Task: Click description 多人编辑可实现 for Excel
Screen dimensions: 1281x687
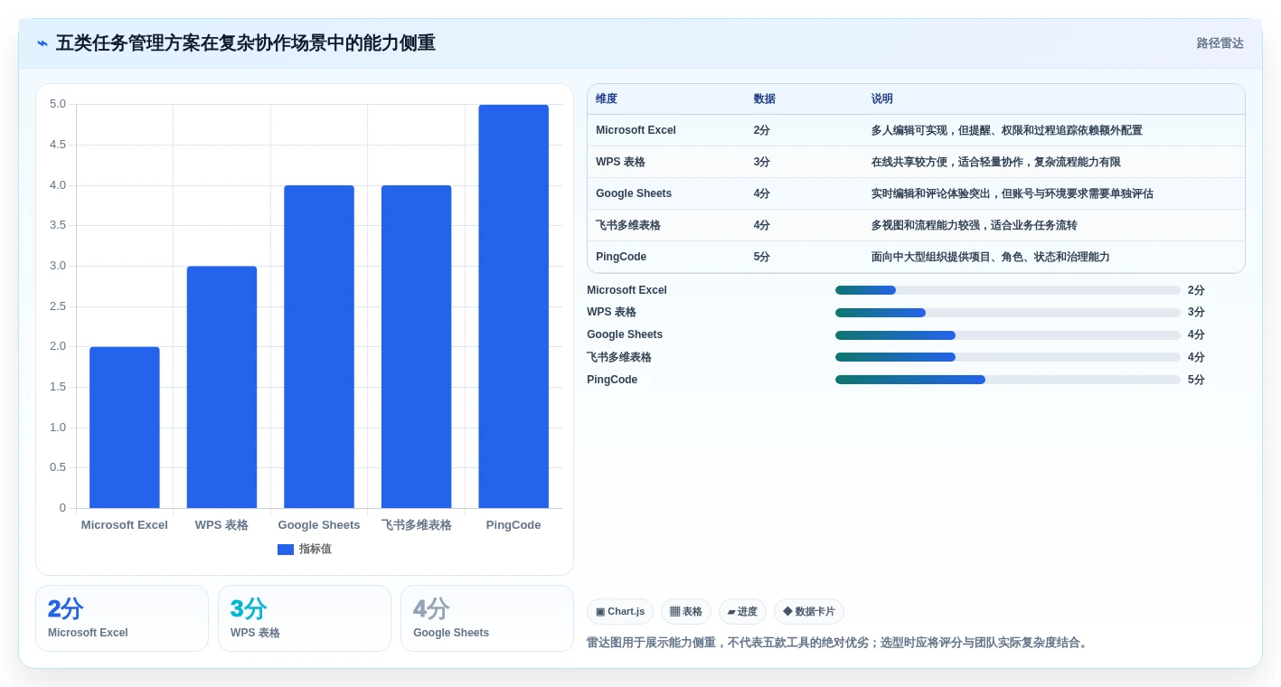Action: coord(1006,130)
